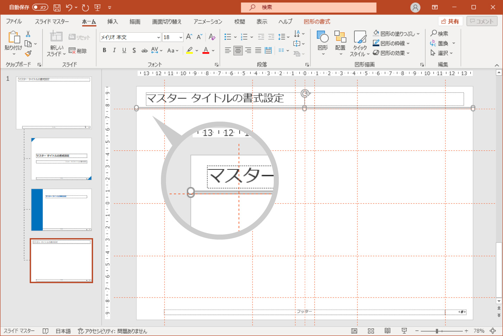Open the ファイル tab

(14, 22)
